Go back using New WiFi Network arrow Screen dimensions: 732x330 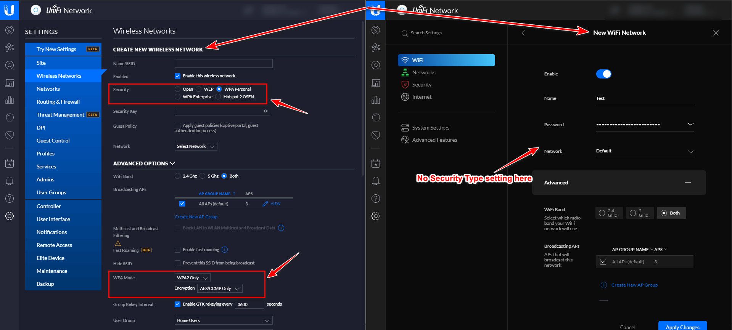coord(523,33)
